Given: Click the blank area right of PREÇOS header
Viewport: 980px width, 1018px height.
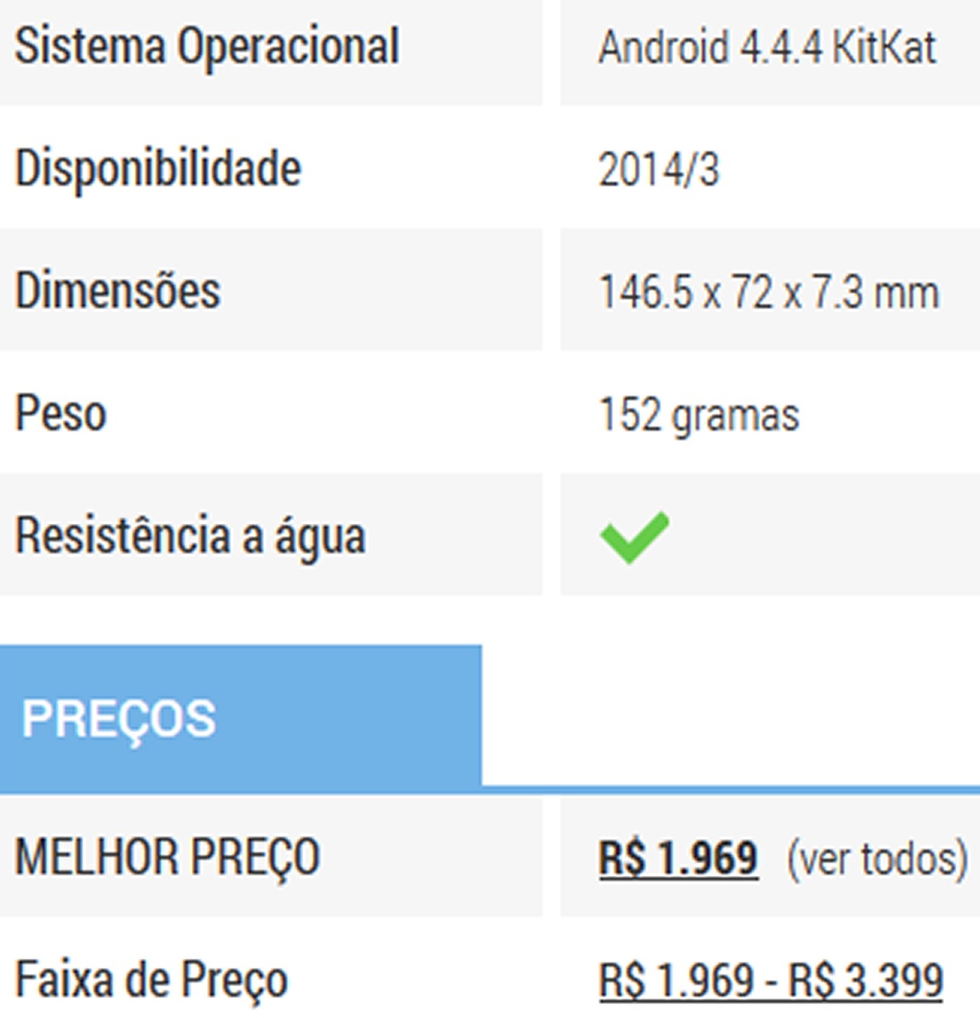Looking at the screenshot, I should tap(729, 713).
